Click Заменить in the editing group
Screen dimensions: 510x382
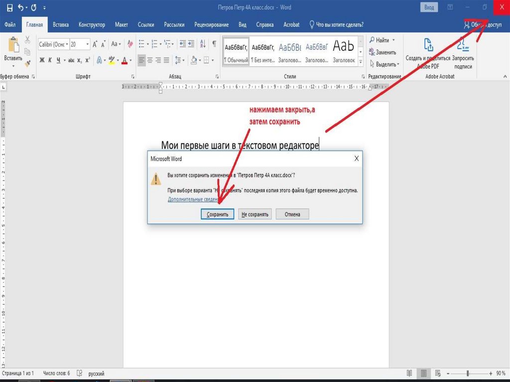tap(382, 52)
